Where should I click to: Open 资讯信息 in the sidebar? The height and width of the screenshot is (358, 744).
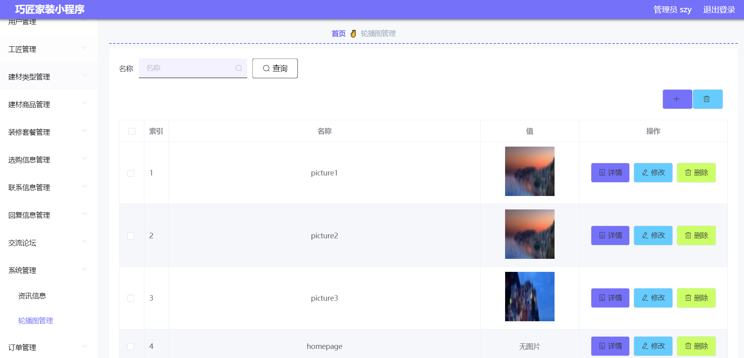(x=32, y=295)
